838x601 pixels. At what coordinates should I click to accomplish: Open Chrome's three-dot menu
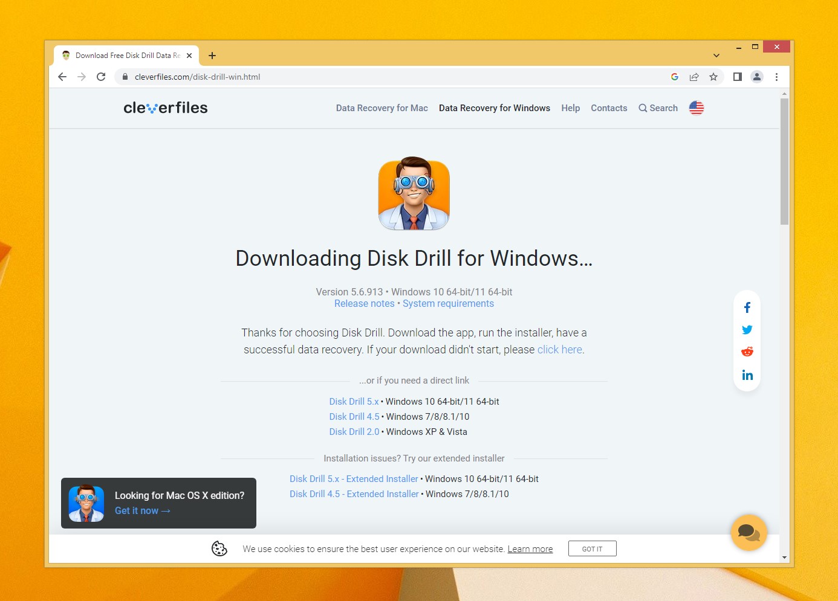pos(776,77)
